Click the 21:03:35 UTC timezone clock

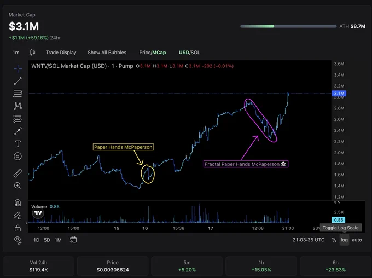309,240
